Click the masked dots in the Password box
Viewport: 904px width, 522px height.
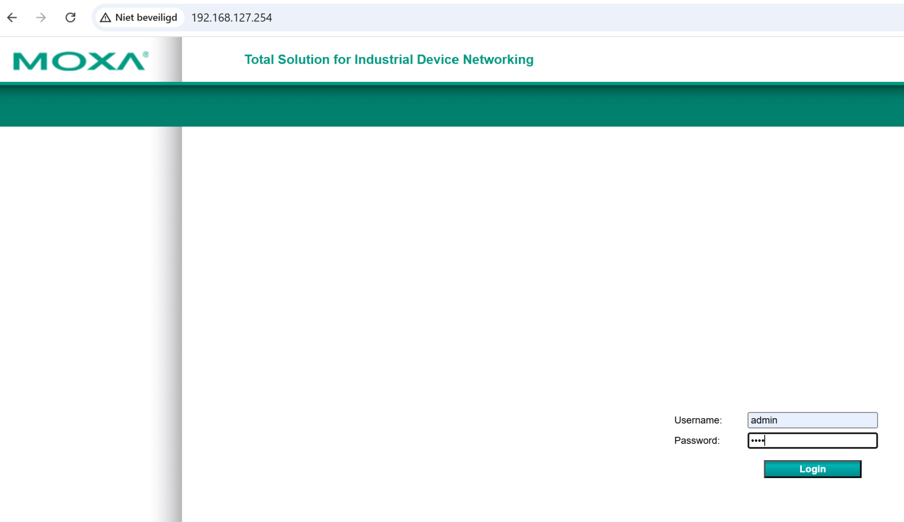pos(757,441)
